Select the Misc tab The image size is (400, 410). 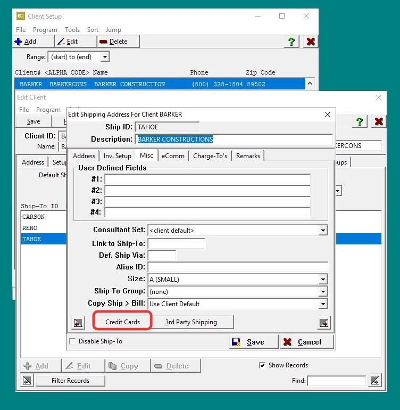146,155
